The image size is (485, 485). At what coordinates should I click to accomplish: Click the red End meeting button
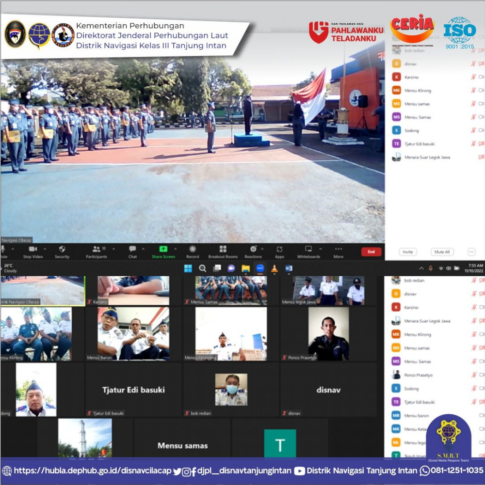371,252
